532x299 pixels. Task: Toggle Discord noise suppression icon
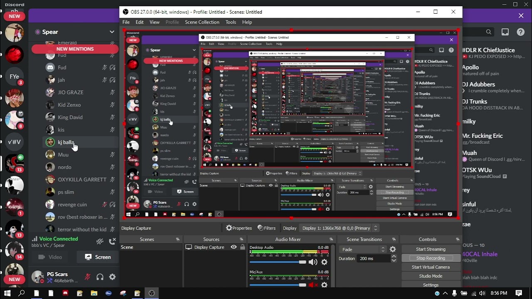(100, 241)
